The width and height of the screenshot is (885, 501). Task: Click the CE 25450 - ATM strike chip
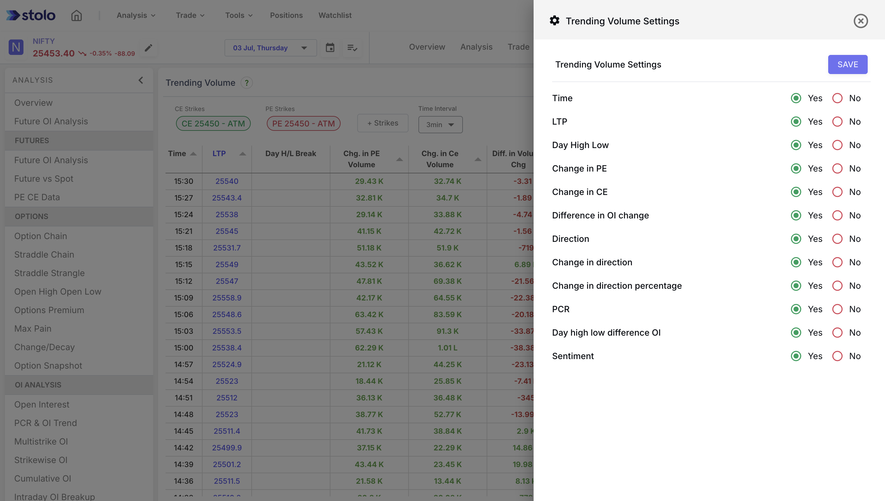[x=213, y=123]
